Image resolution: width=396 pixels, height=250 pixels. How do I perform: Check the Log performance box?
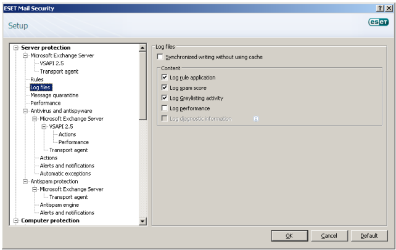(165, 108)
